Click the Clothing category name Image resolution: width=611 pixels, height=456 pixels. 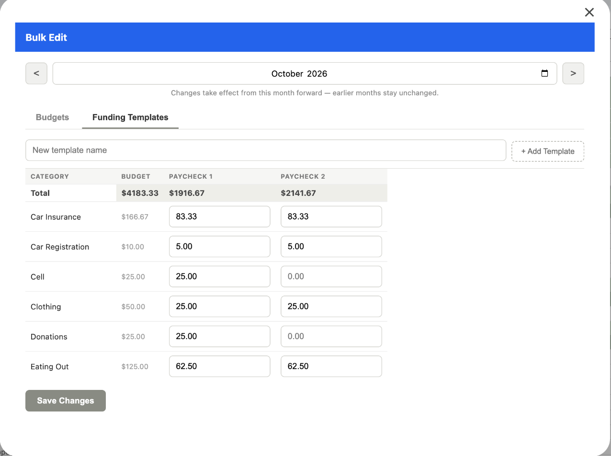(45, 307)
